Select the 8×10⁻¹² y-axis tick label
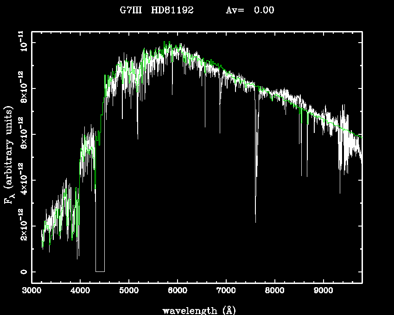This screenshot has height=315, width=394. (22, 88)
